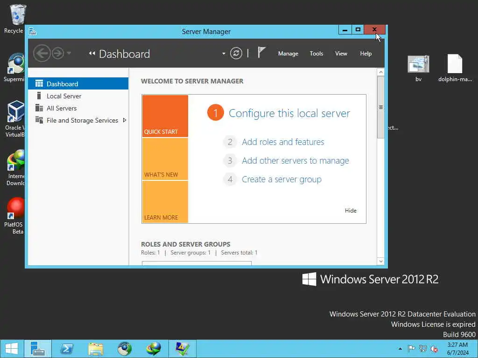Expand the File and Storage Services arrow

(x=124, y=120)
